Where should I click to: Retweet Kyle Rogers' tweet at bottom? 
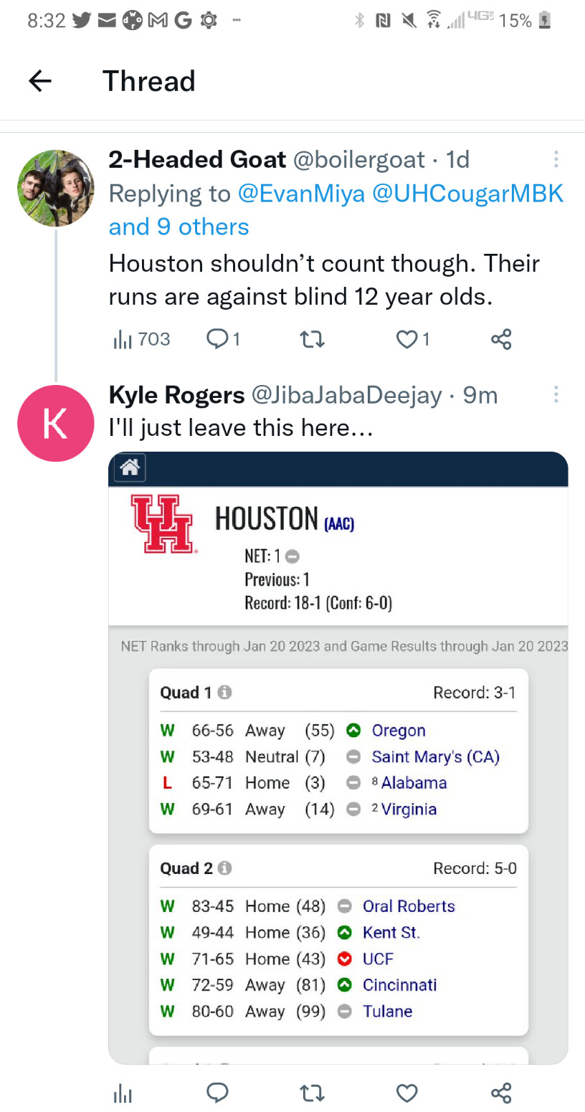coord(313,1092)
